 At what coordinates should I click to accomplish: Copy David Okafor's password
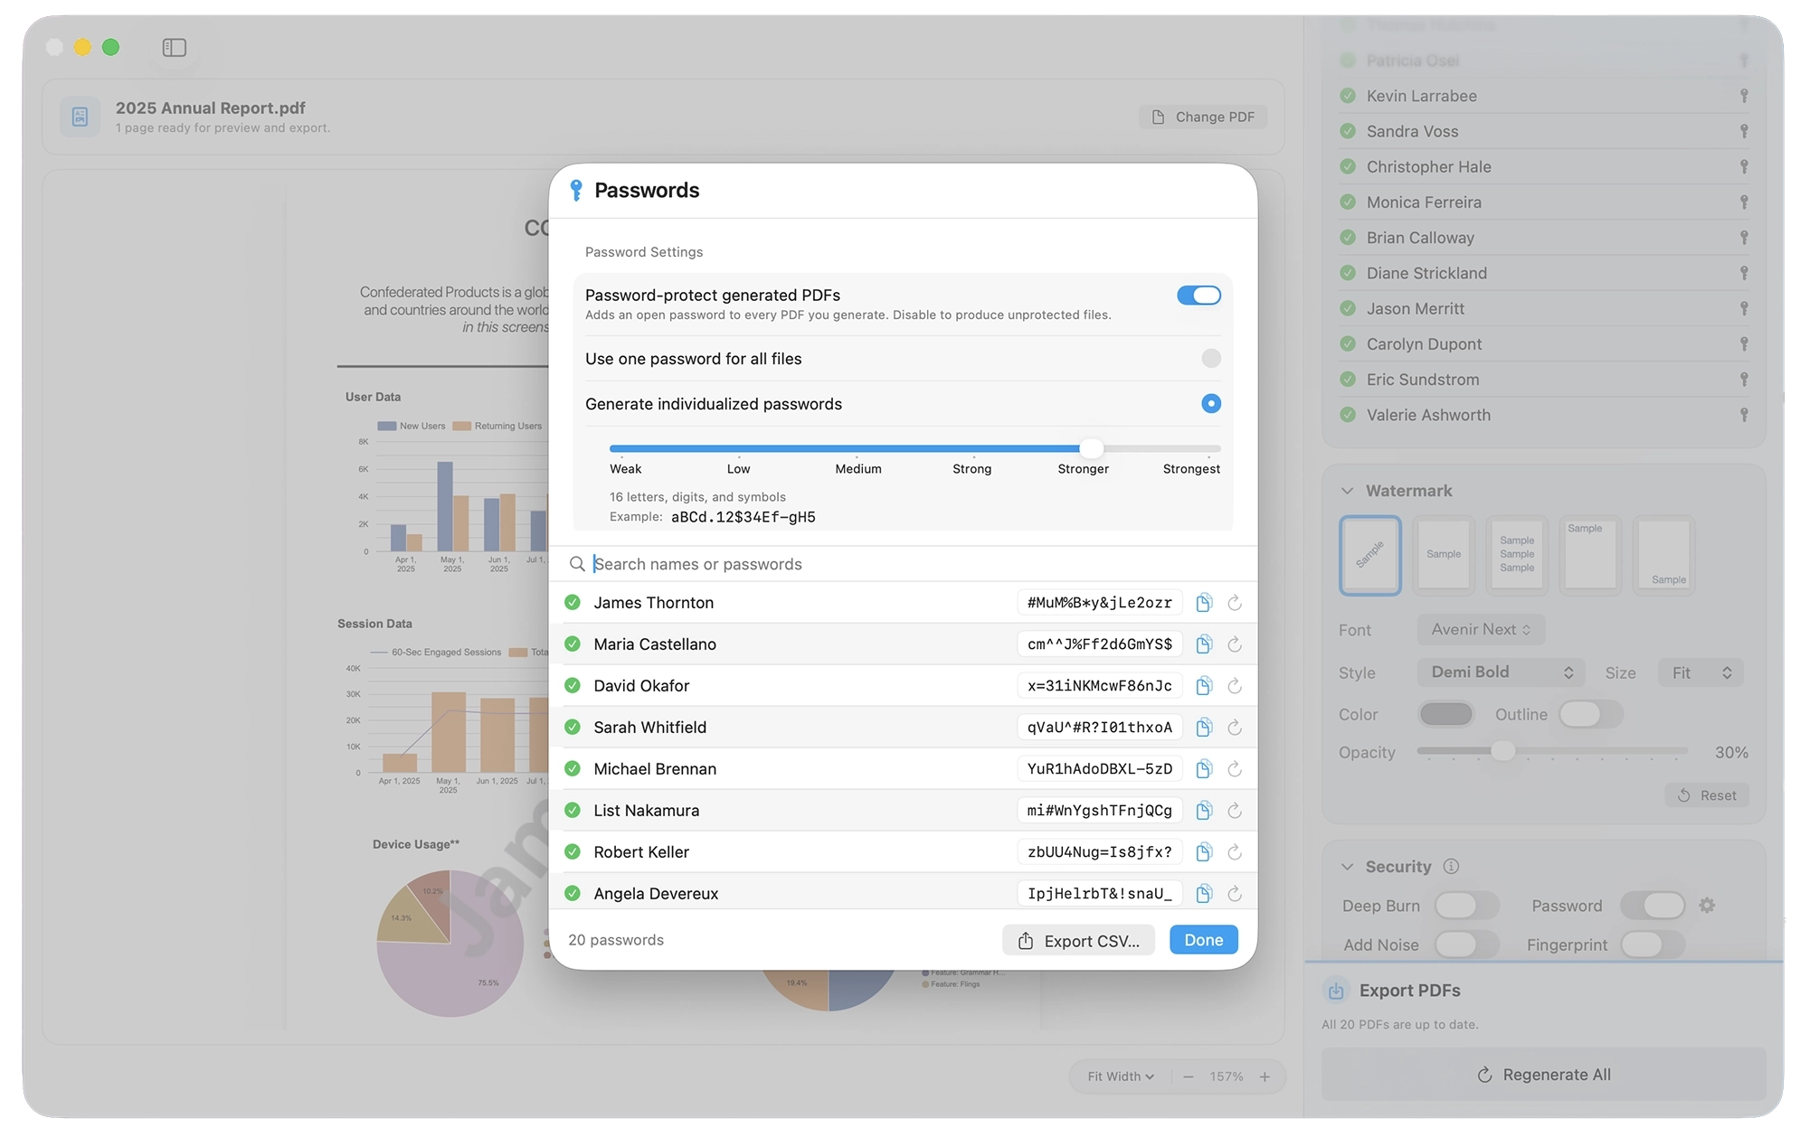1204,686
